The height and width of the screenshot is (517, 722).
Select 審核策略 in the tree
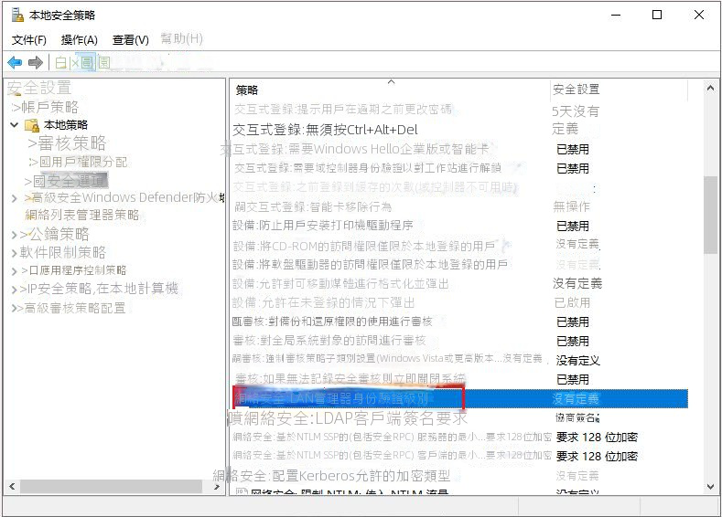pyautogui.click(x=71, y=143)
